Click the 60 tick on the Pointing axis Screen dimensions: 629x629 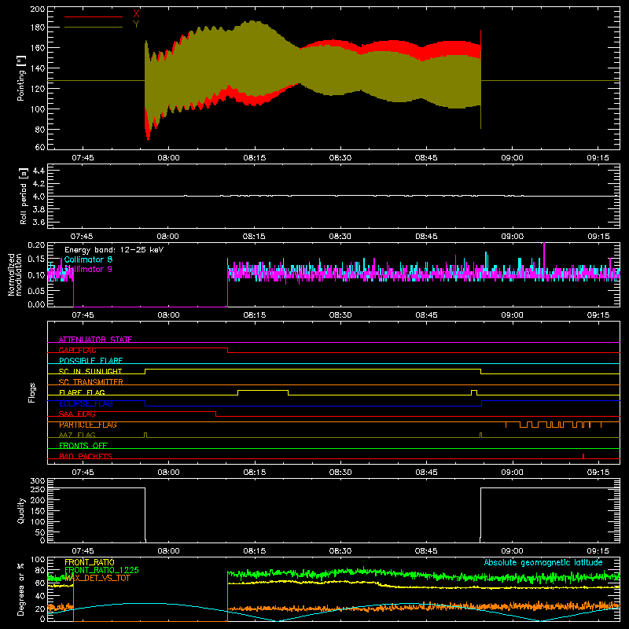[40, 147]
